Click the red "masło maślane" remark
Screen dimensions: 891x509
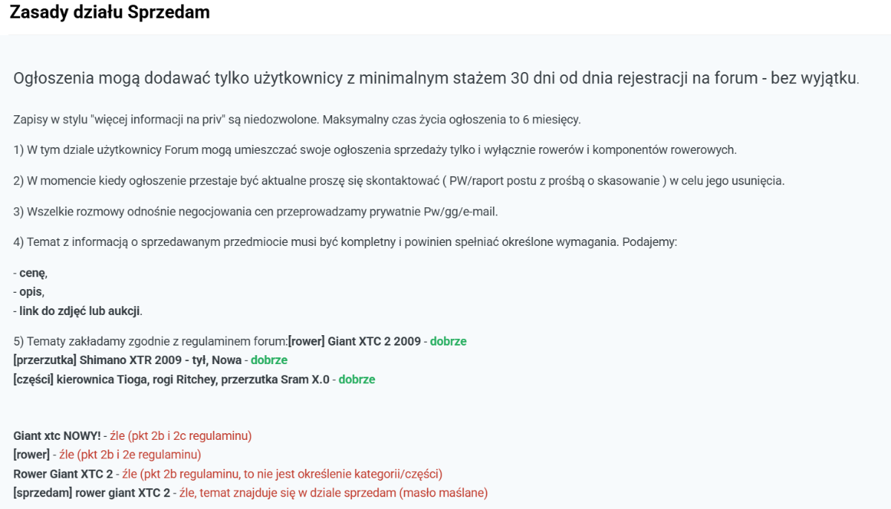pyautogui.click(x=448, y=492)
